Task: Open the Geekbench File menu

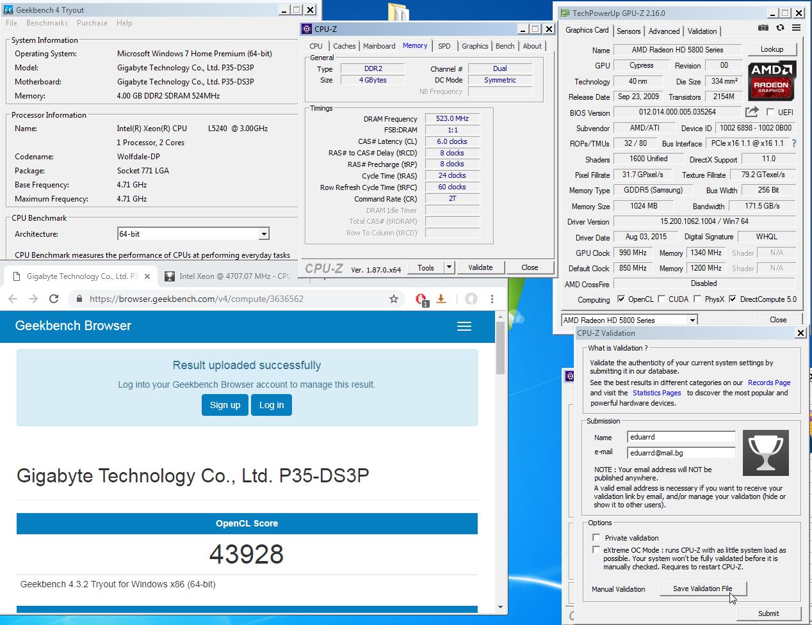Action: [x=12, y=22]
